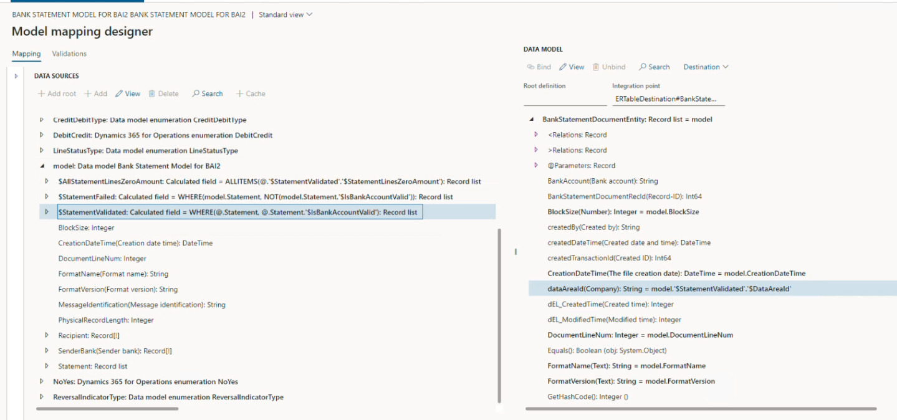Image resolution: width=897 pixels, height=420 pixels.
Task: Select the dataAreaId(Company) binding row
Action: [x=669, y=289]
